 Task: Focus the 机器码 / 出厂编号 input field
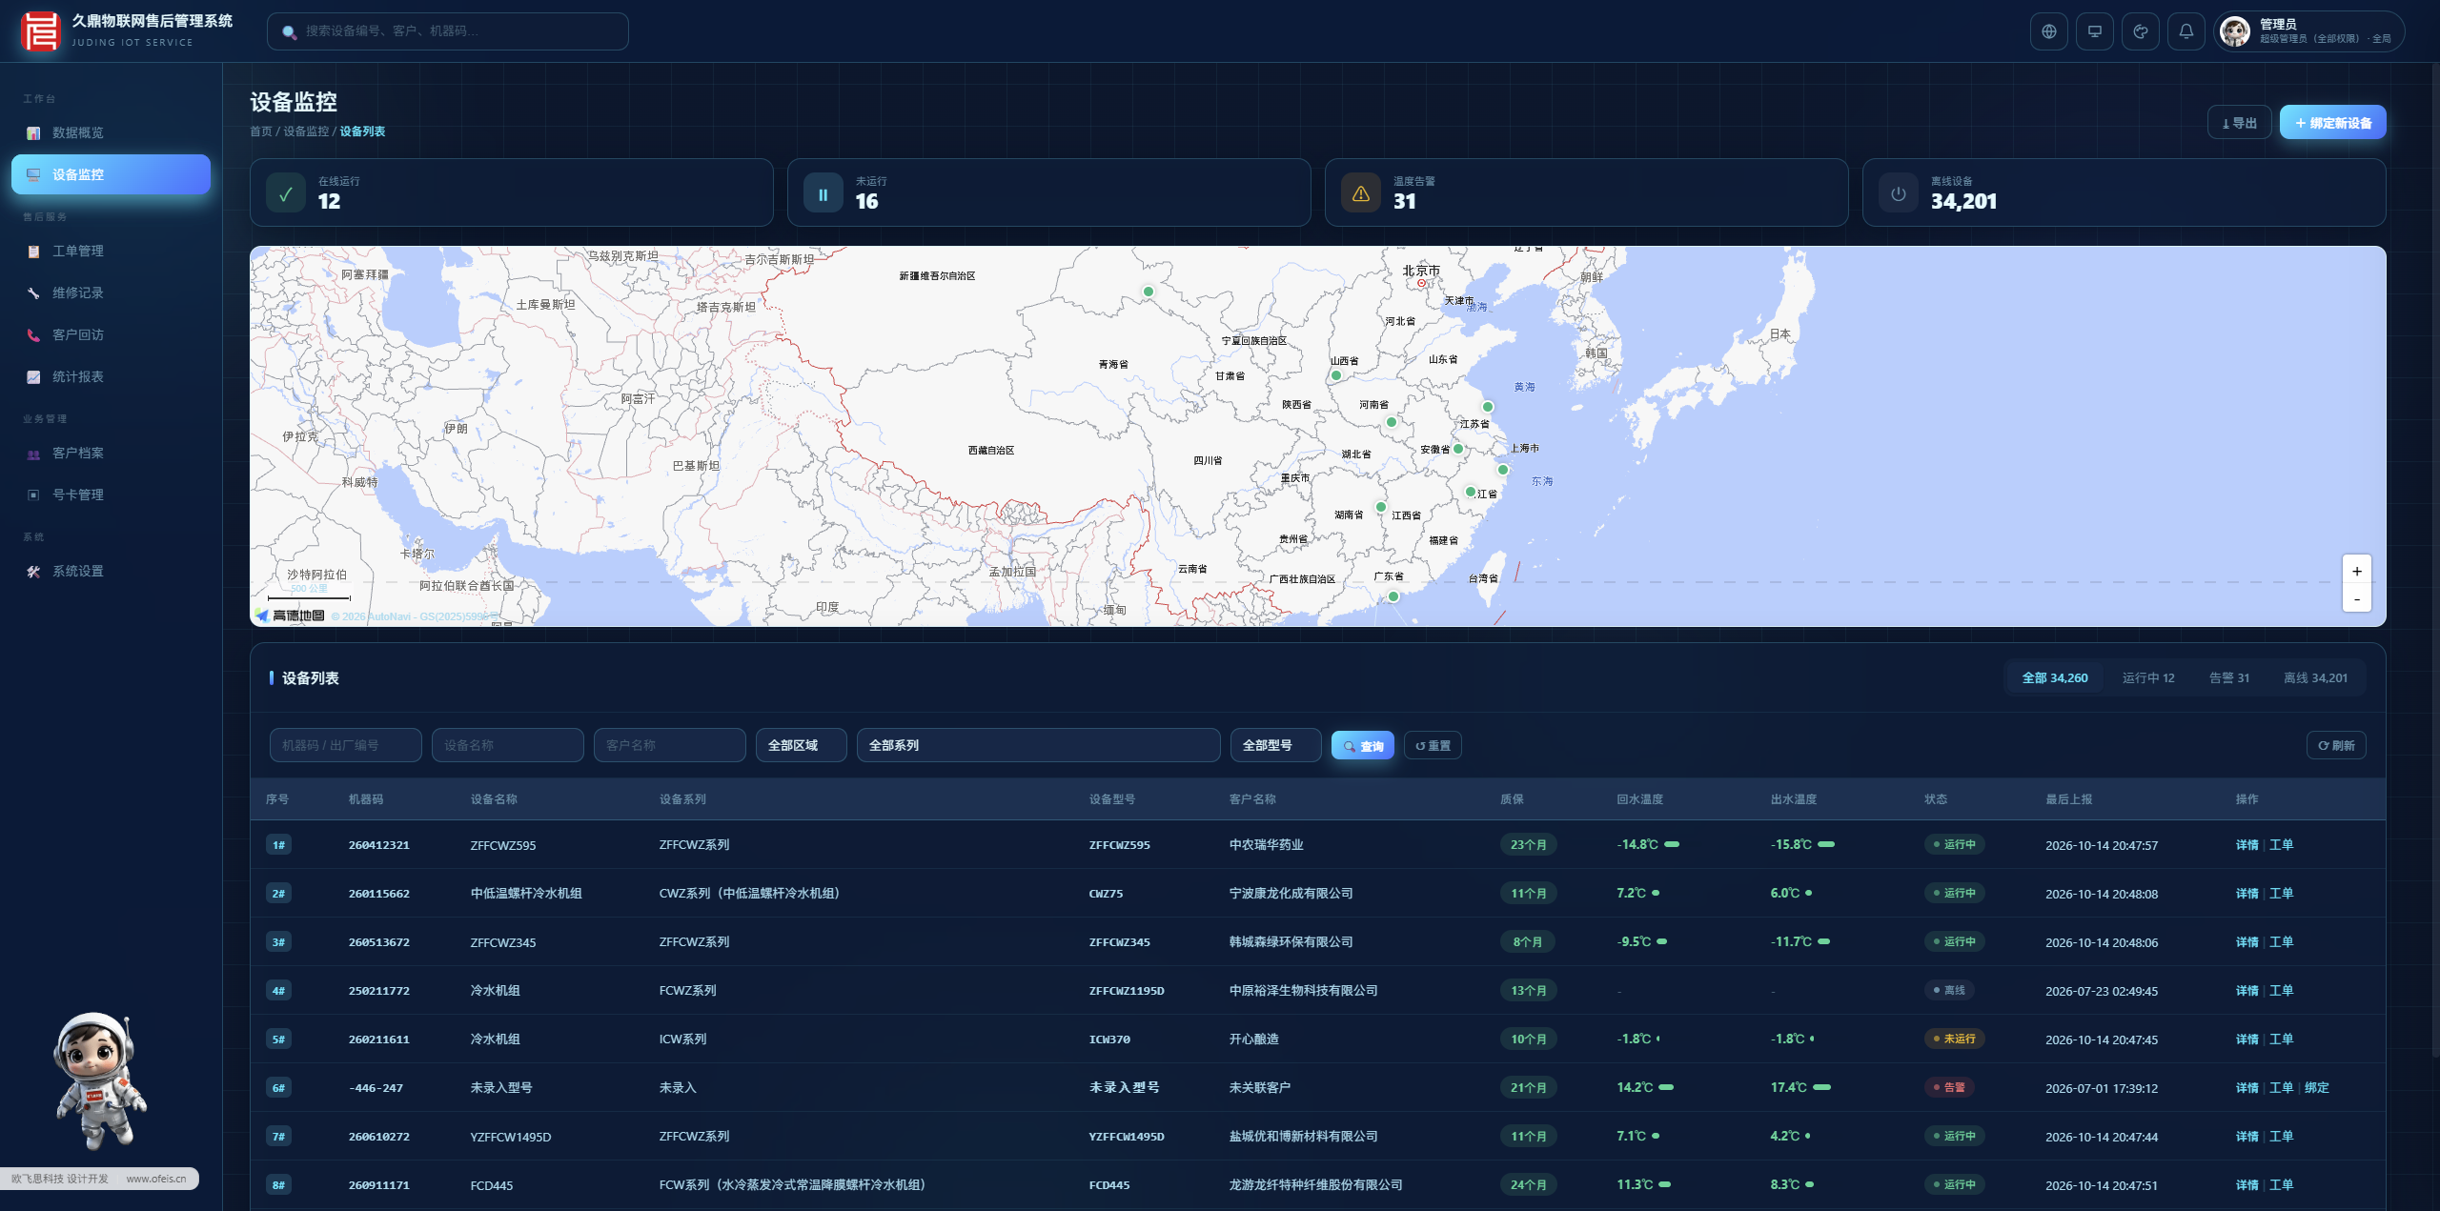[x=345, y=745]
